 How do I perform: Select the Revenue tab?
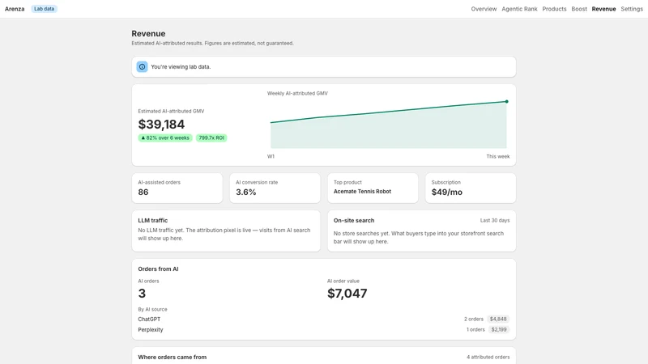(x=603, y=9)
